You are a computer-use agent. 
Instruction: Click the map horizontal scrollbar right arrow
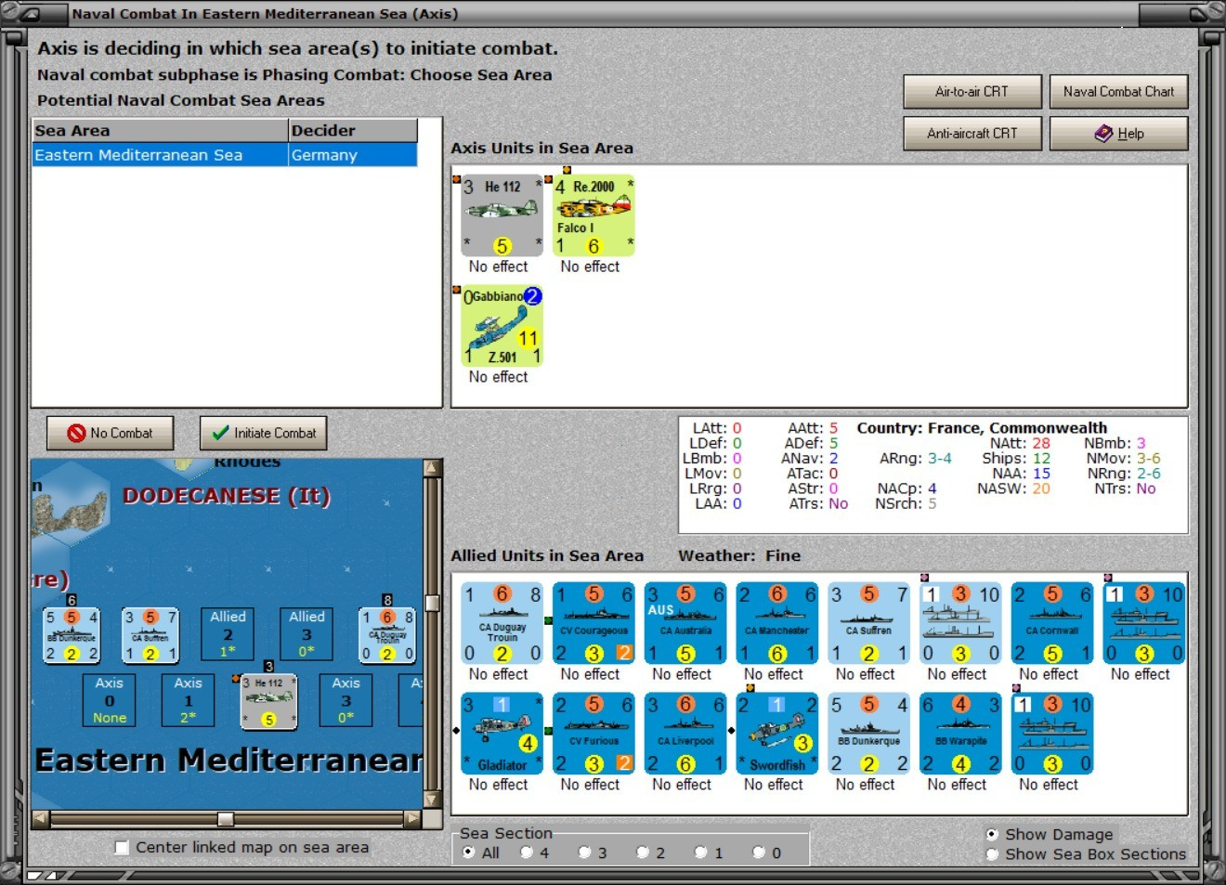412,818
